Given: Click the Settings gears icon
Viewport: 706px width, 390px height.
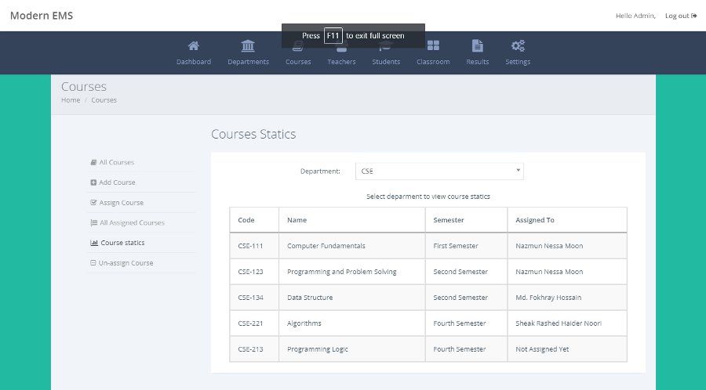Looking at the screenshot, I should tap(518, 45).
